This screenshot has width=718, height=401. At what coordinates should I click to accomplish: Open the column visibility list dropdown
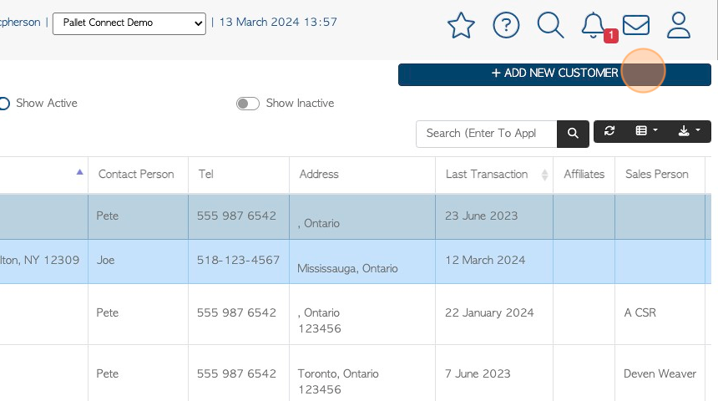646,131
